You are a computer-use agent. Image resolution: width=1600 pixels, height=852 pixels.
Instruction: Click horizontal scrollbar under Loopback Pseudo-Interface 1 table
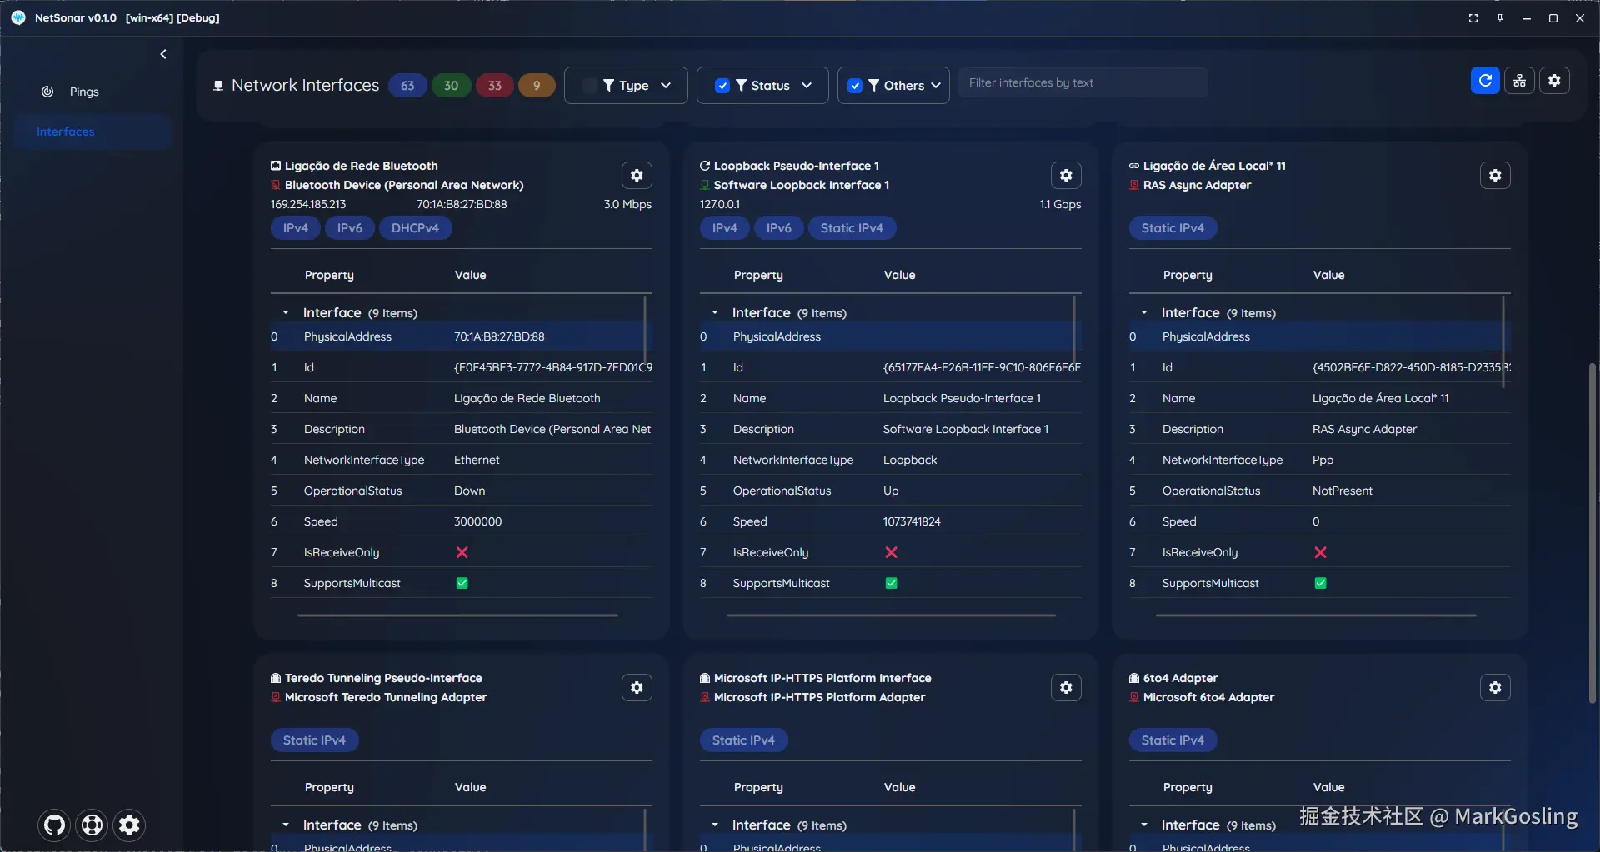[x=891, y=615]
